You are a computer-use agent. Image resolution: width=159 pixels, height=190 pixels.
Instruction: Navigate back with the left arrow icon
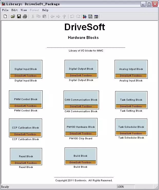tap(52, 16)
